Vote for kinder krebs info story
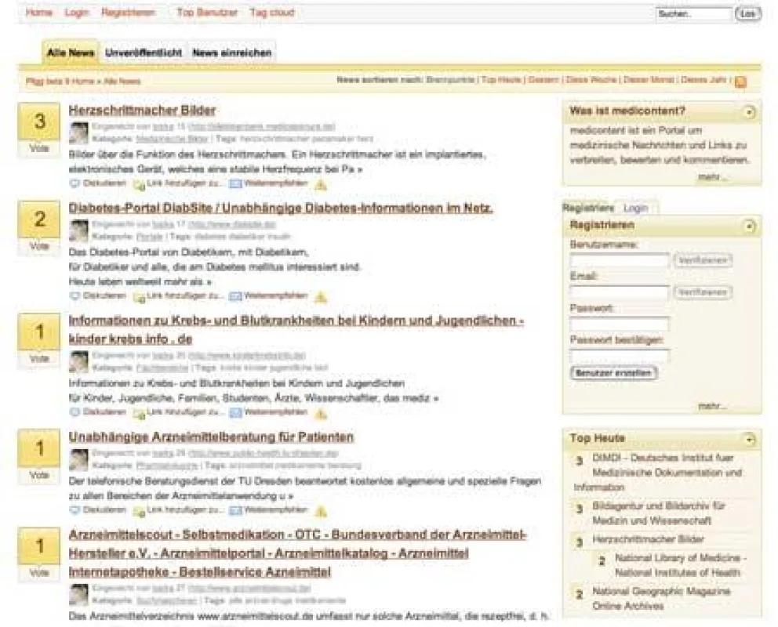The width and height of the screenshot is (778, 627). click(38, 358)
